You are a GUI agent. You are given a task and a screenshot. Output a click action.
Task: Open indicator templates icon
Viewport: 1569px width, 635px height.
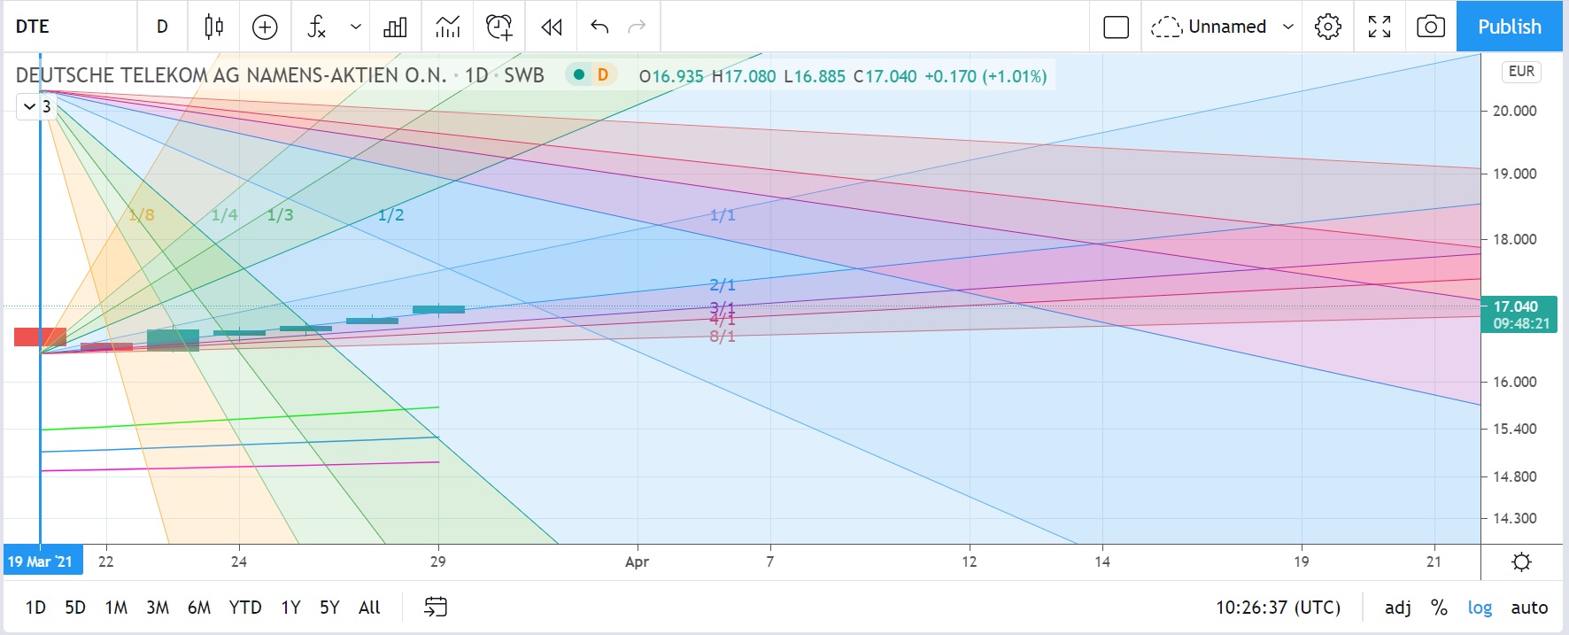click(448, 27)
